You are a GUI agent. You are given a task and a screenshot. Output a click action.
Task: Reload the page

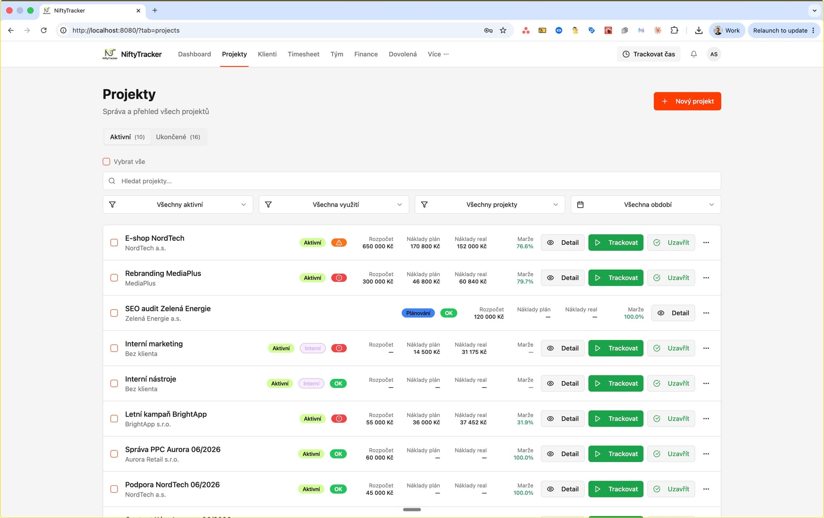tap(44, 30)
